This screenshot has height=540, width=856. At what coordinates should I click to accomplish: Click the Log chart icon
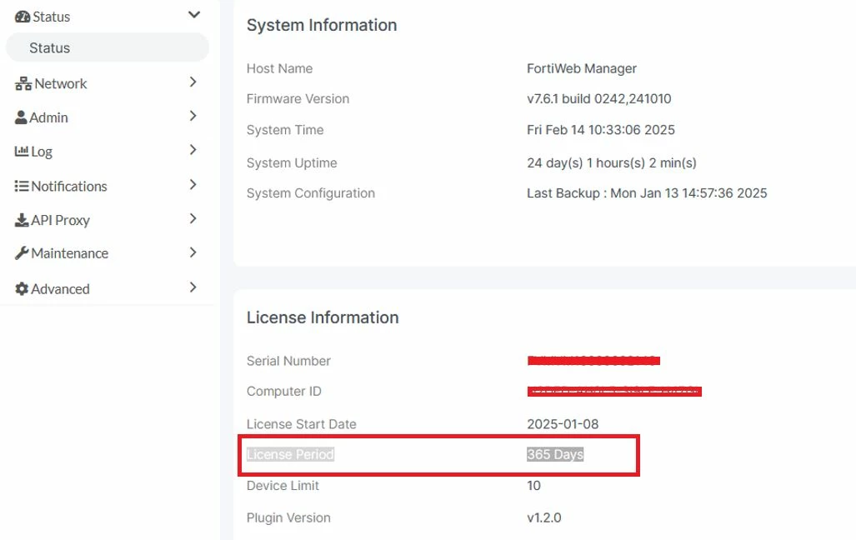[22, 151]
